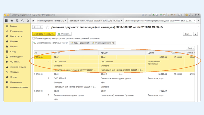Switch to the НДС Продажи tab

80,43
